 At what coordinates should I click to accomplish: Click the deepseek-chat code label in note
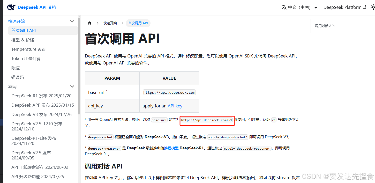[101, 137]
